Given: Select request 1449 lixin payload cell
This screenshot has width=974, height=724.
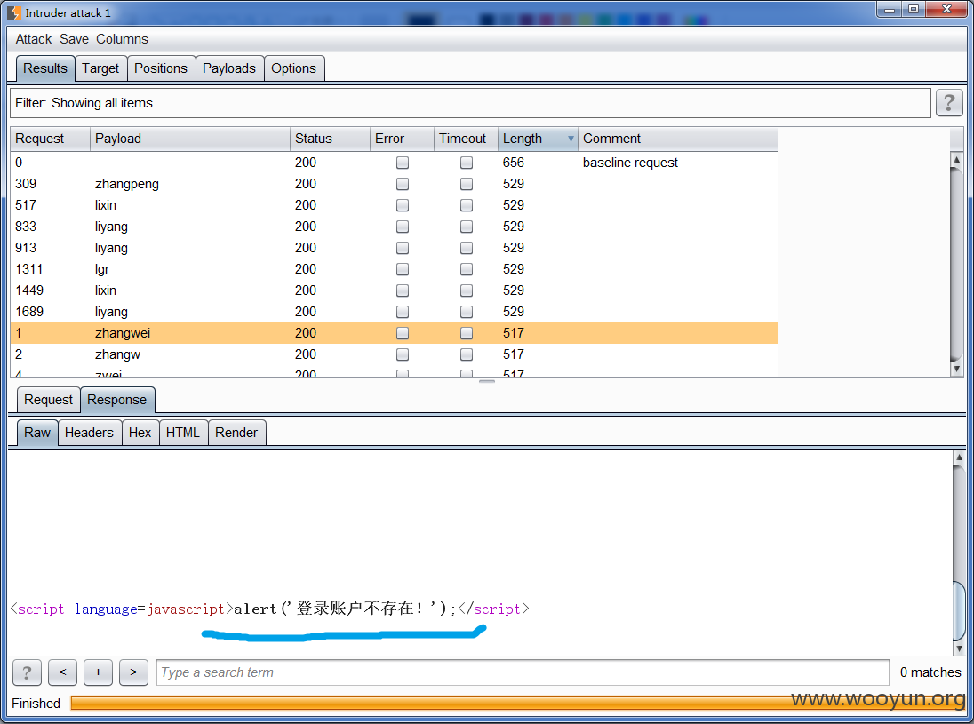Looking at the screenshot, I should (x=190, y=290).
